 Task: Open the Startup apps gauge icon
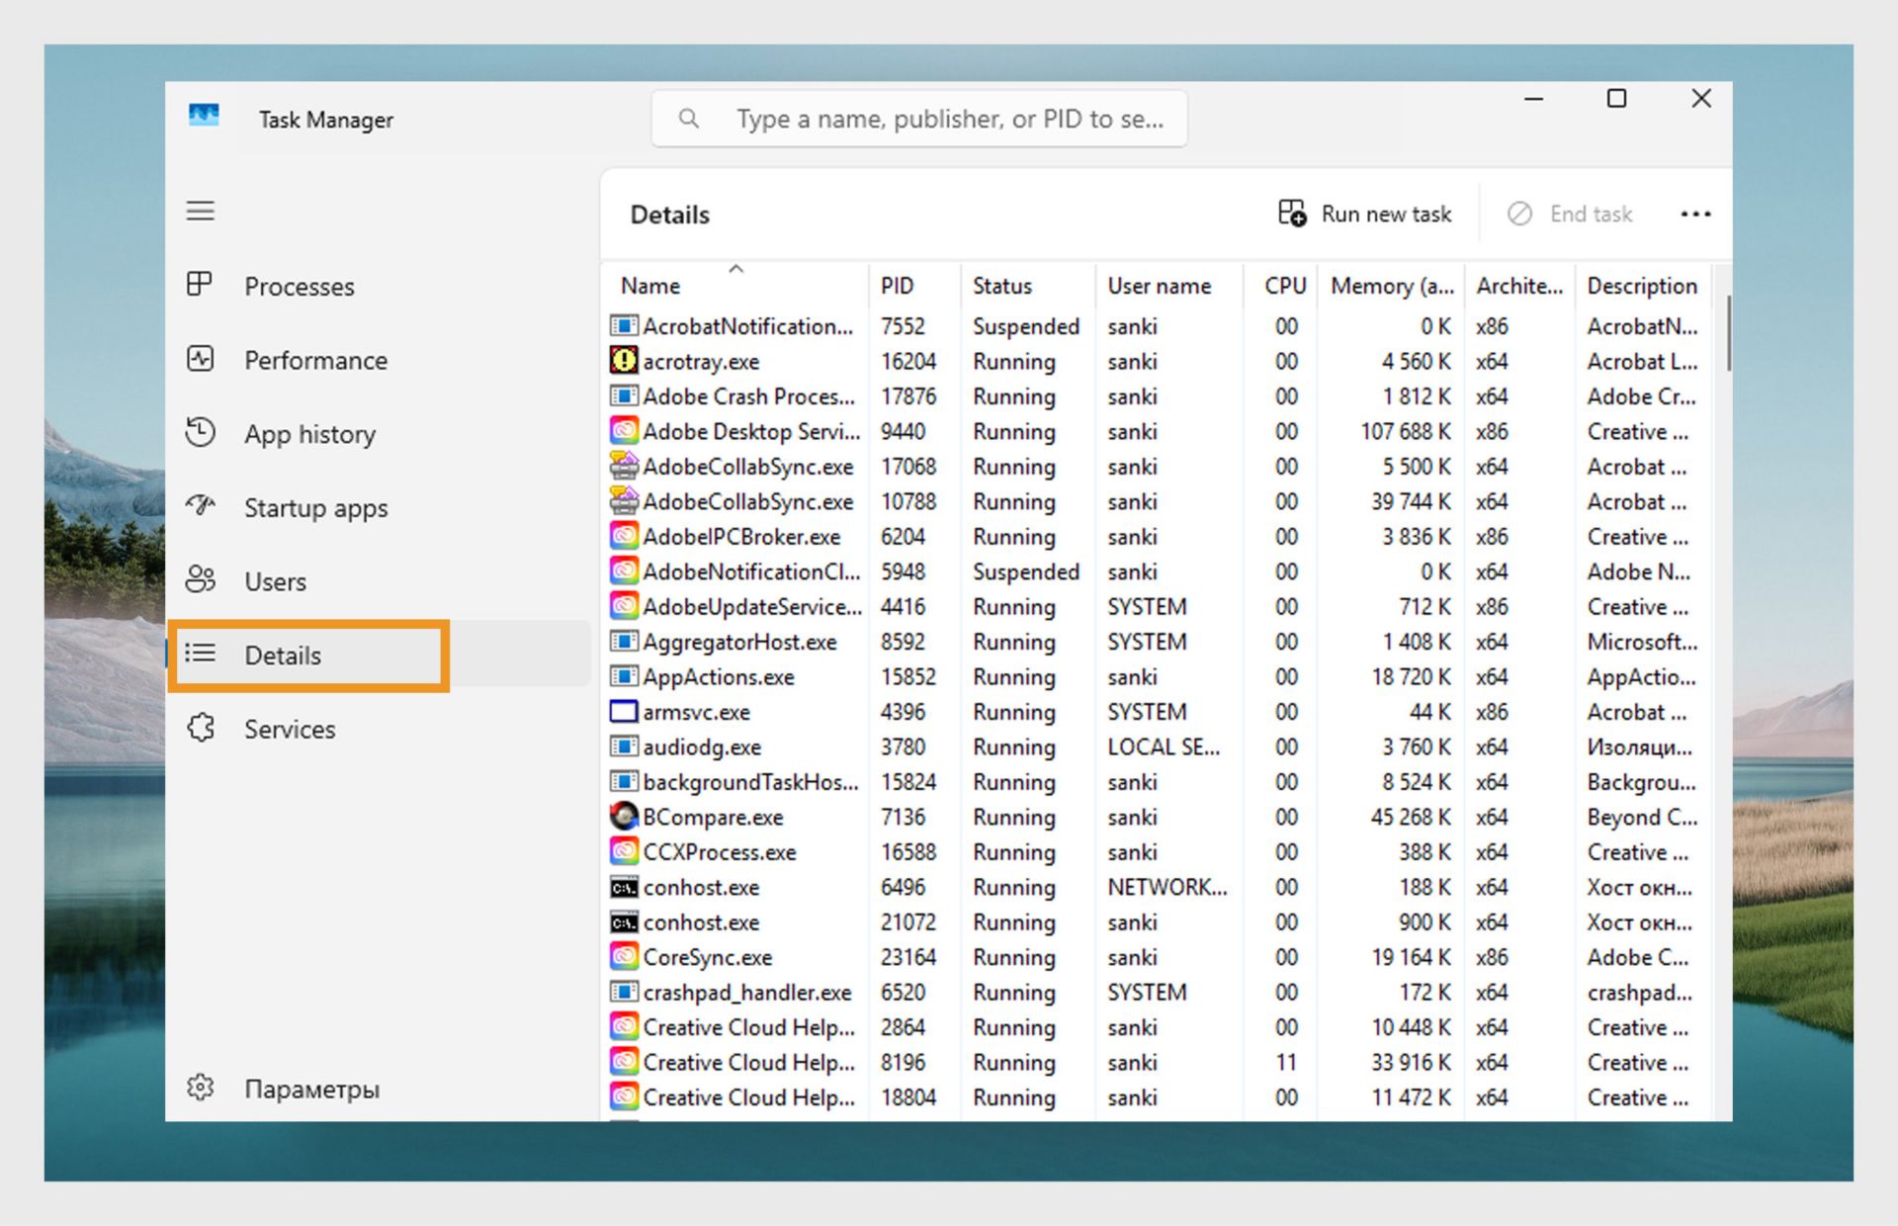(200, 506)
